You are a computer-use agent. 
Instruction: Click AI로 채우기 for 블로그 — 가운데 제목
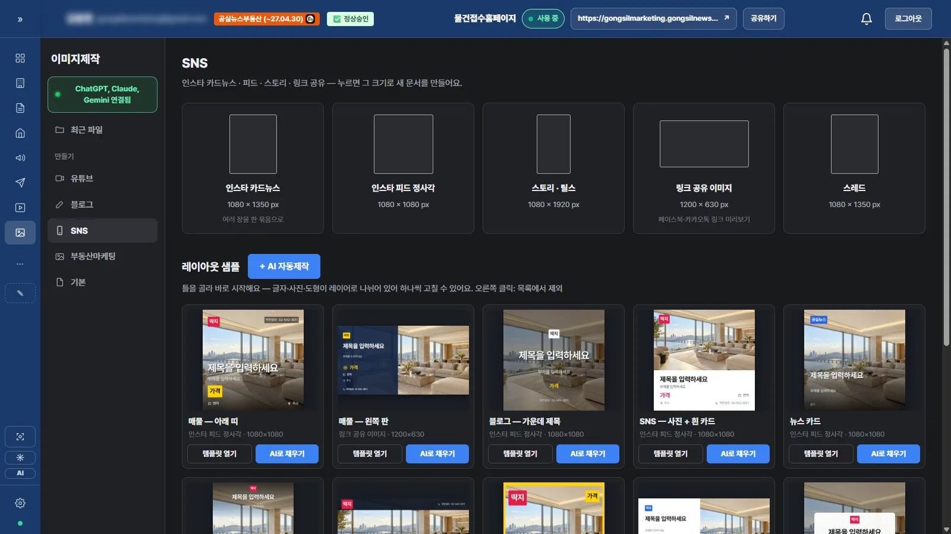[x=588, y=454]
